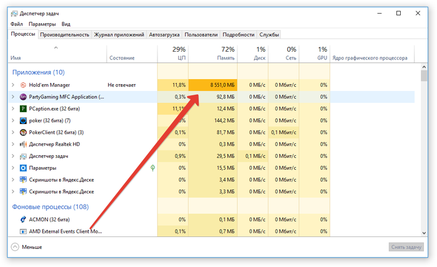Click the Меньше collapse arrow icon
Image resolution: width=437 pixels, height=267 pixels.
pyautogui.click(x=15, y=247)
